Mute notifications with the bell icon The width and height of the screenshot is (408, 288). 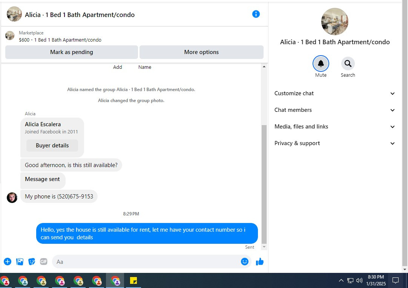[321, 63]
